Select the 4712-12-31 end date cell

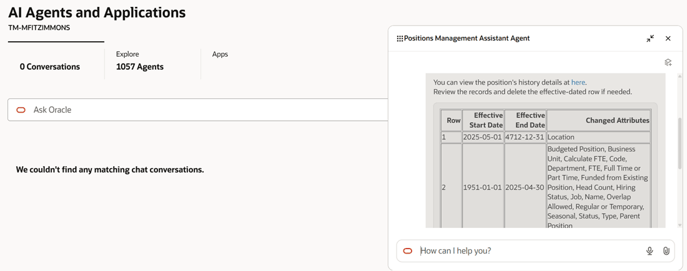pyautogui.click(x=525, y=137)
